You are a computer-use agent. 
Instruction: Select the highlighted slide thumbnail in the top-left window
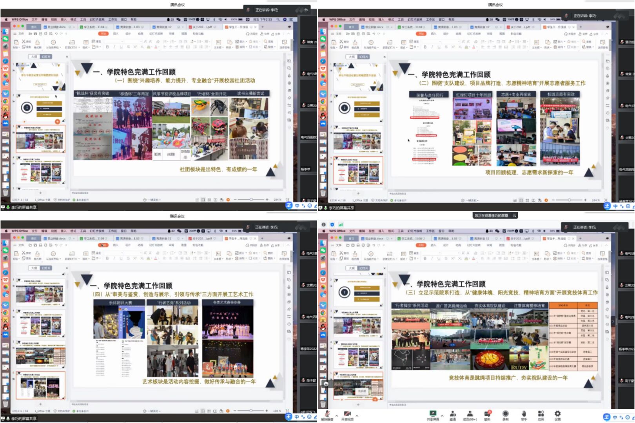[40, 139]
